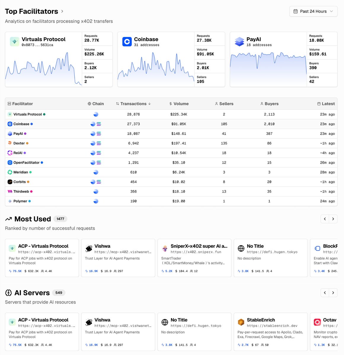Image resolution: width=344 pixels, height=355 pixels.
Task: Click Polymer's blue color dot
Action: [30, 201]
